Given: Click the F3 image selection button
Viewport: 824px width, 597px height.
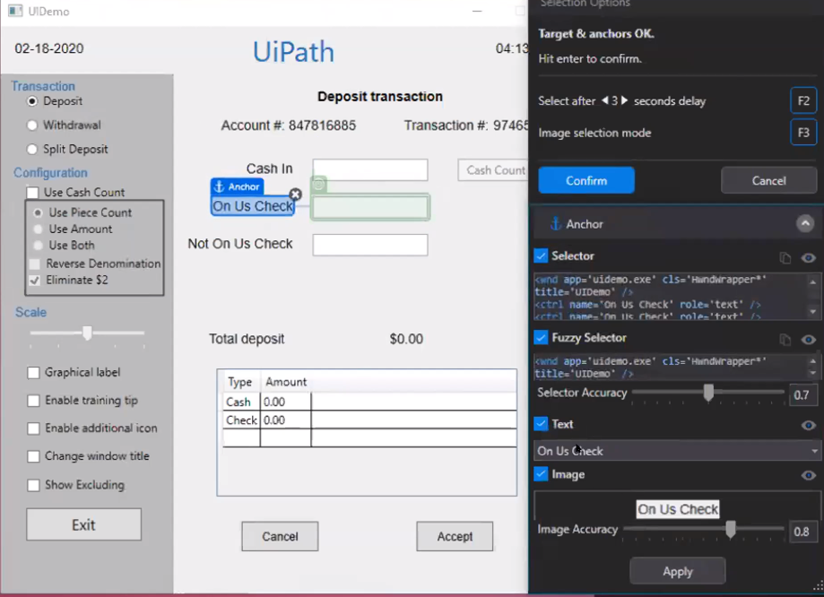Looking at the screenshot, I should coord(803,133).
